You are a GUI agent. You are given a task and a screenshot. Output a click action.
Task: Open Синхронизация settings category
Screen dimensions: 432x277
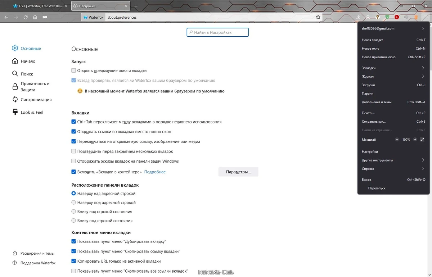coord(32,100)
